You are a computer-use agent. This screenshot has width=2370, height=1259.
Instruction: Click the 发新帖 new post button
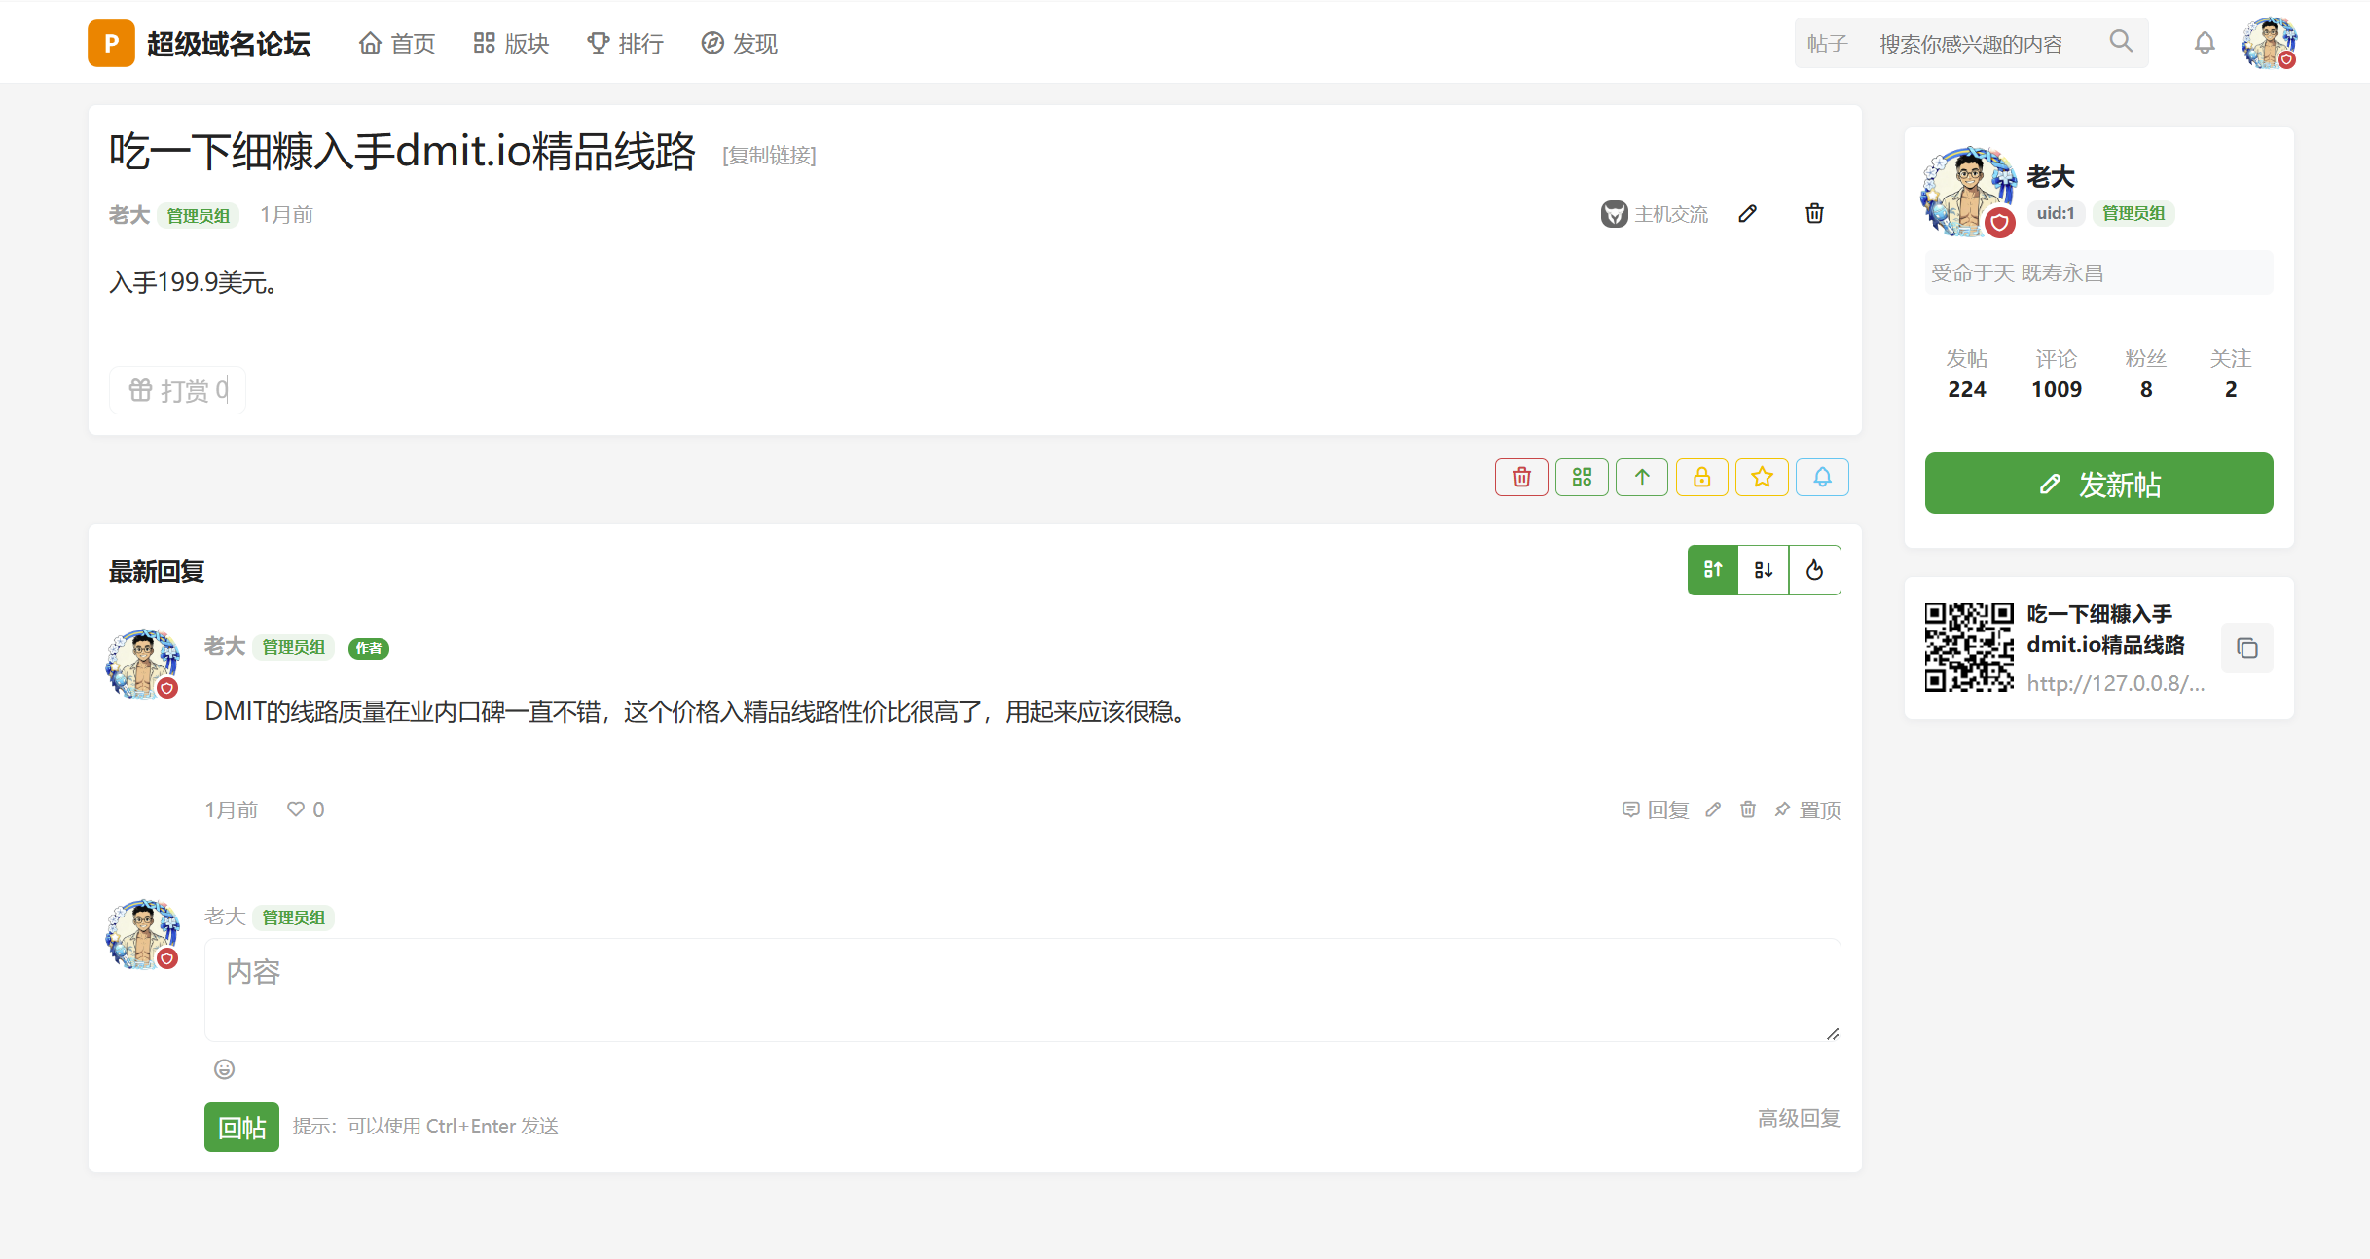[2098, 483]
